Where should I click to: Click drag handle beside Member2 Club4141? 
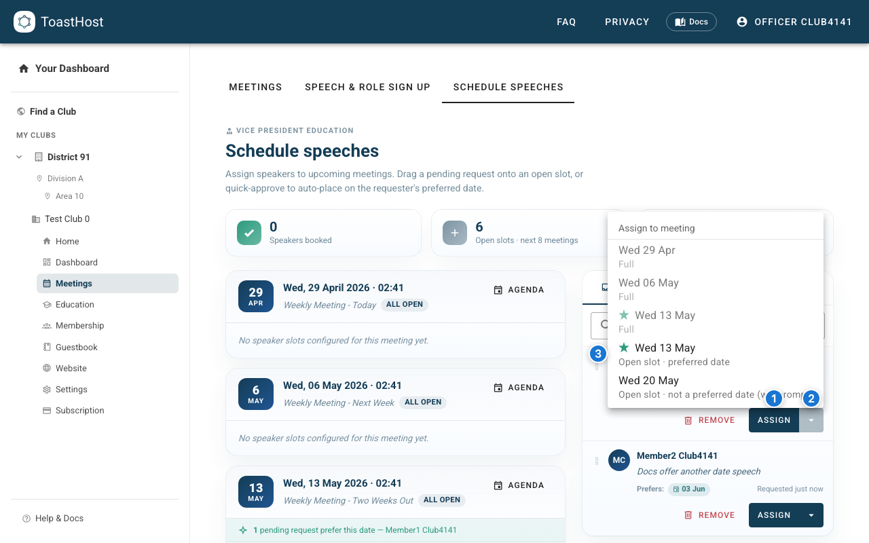597,461
